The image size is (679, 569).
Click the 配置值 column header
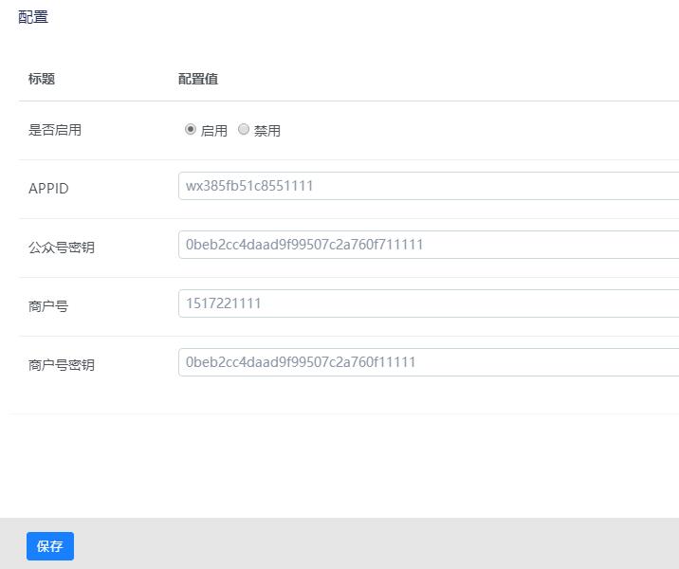pos(198,79)
